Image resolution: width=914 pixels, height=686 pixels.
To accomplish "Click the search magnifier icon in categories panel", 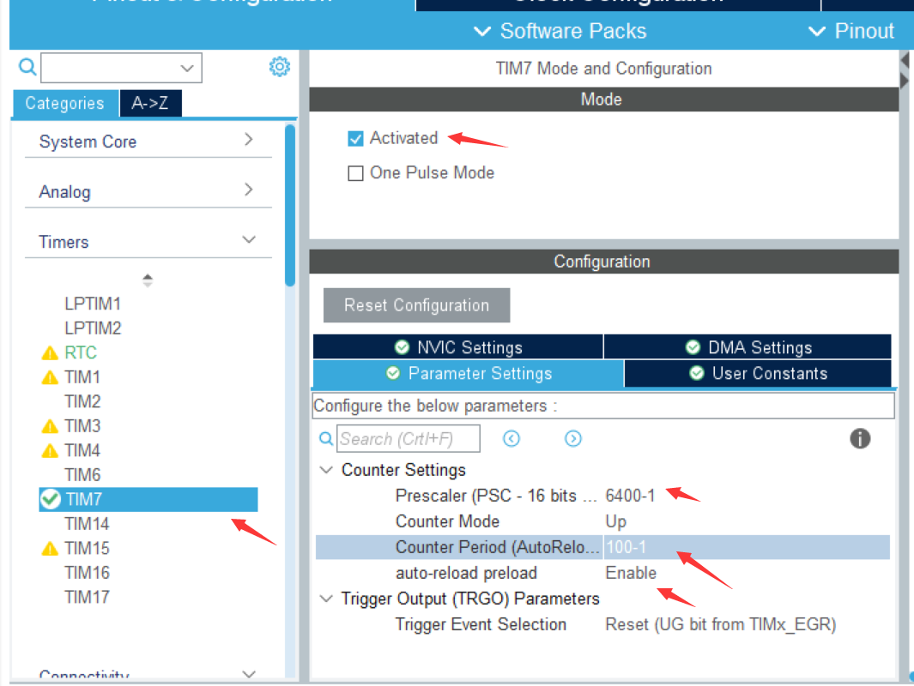I will pos(27,68).
